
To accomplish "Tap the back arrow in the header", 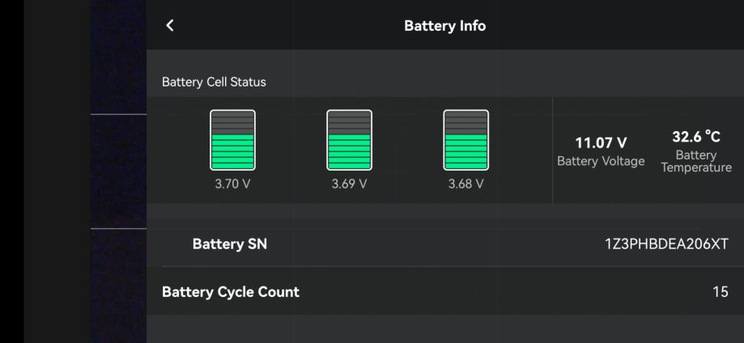I will click(x=169, y=25).
